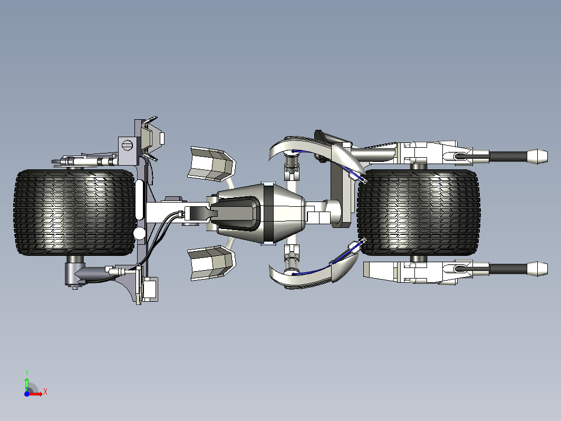The image size is (561, 421).
Task: Select the central tank body of the bike
Action: [x=261, y=214]
